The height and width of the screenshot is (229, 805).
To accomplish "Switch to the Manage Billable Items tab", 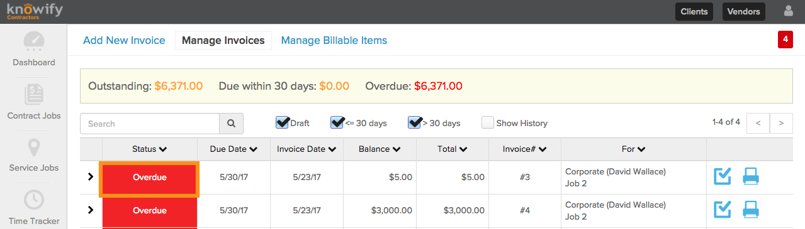I will [334, 40].
